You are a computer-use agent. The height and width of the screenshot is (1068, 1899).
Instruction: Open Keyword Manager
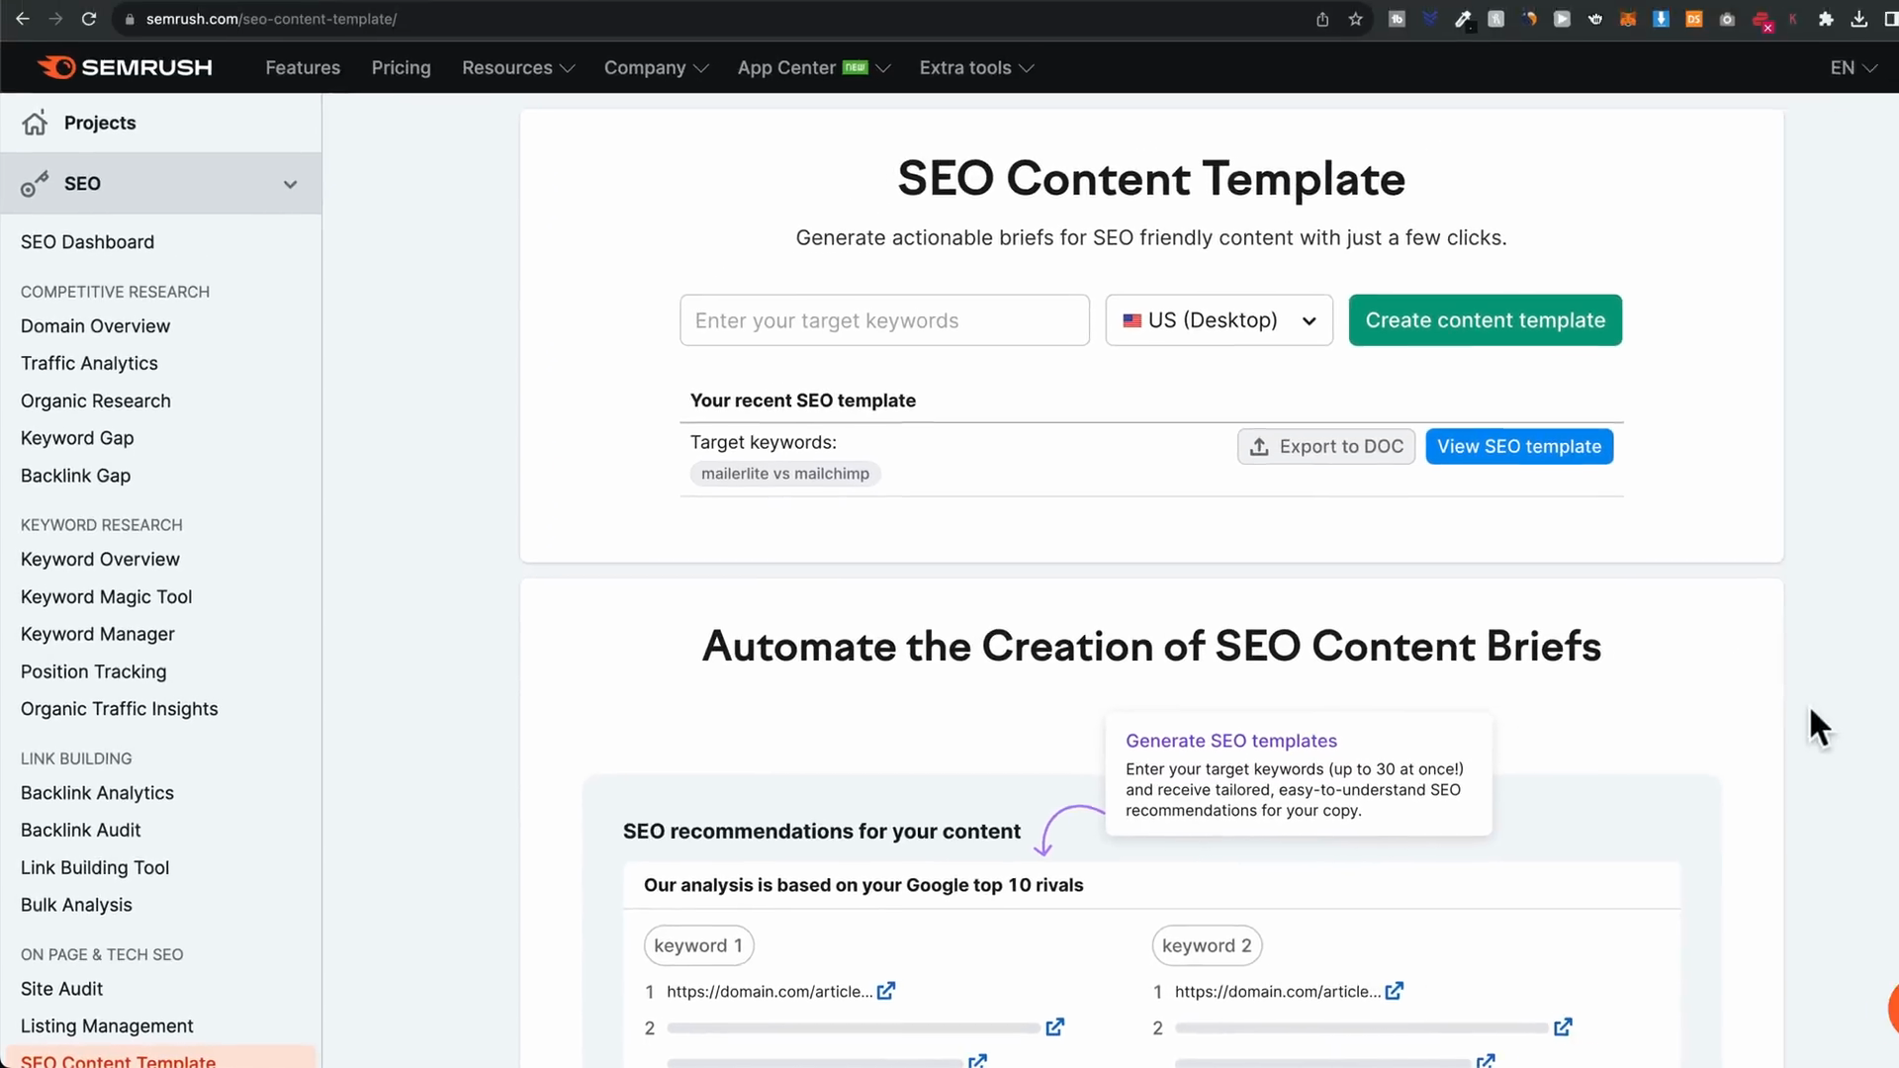97,635
